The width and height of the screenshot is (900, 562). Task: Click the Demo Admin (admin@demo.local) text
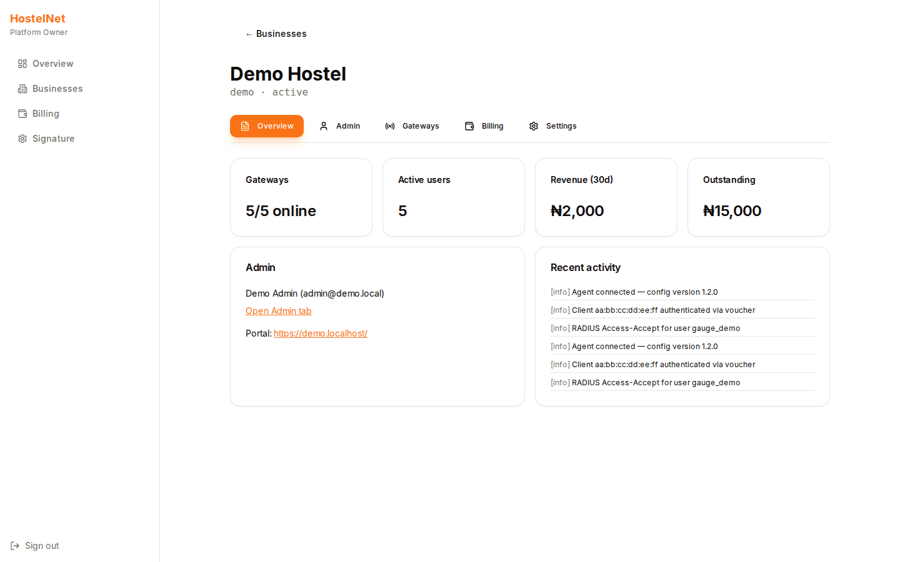(x=315, y=293)
